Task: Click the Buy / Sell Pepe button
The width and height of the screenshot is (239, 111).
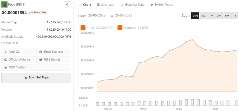Action: 36,78
